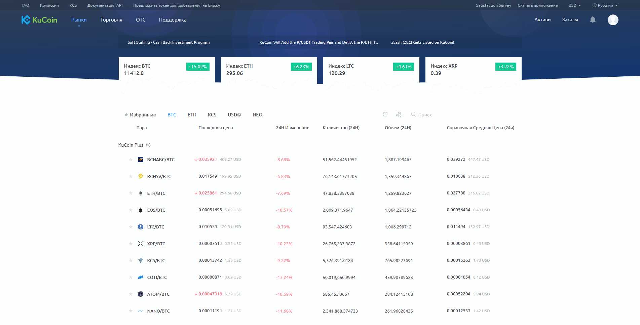
Task: Favorite the LTC/BTC pair star
Action: [x=130, y=227]
